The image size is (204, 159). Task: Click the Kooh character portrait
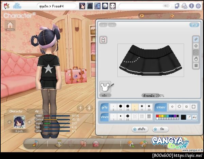(x=19, y=122)
